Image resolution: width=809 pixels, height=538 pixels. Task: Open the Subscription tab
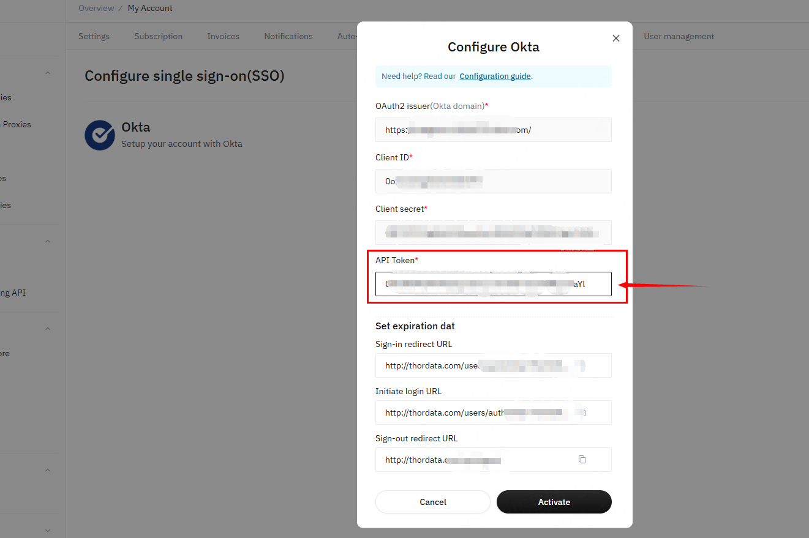coord(158,36)
